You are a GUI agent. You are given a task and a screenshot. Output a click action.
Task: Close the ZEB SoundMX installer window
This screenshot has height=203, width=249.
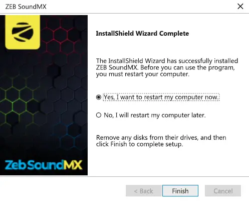coord(240,7)
